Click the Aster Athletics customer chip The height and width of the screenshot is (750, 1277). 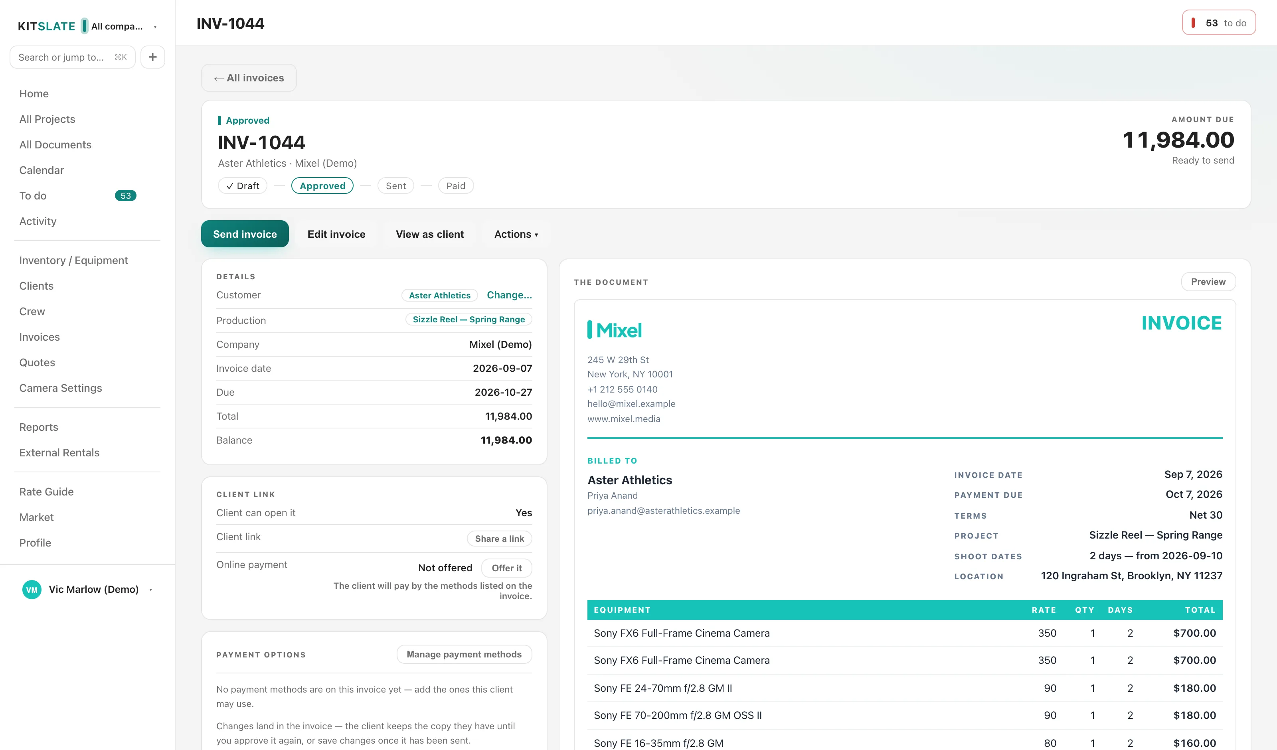point(439,295)
